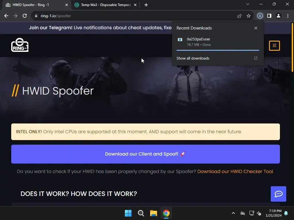This screenshot has width=294, height=220.
Task: Click the Chrome taskbar icon
Action: pyautogui.click(x=166, y=213)
